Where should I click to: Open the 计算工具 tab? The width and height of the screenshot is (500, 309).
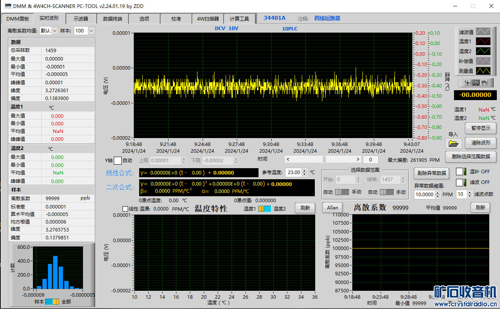(239, 19)
